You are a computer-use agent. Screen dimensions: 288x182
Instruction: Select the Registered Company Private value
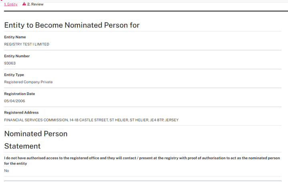28,82
